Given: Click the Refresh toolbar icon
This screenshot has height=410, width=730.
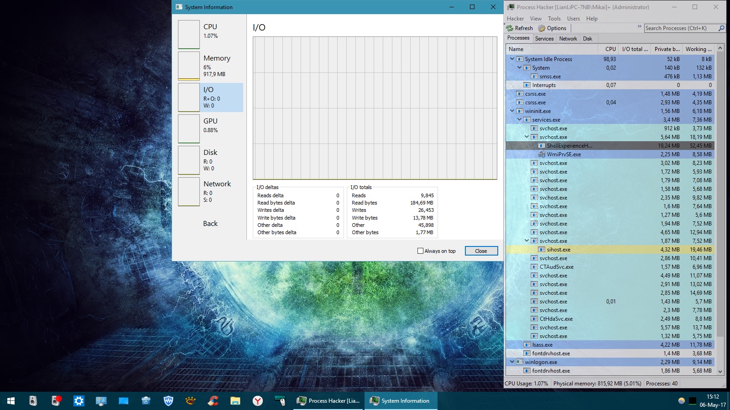Looking at the screenshot, I should click(x=510, y=28).
